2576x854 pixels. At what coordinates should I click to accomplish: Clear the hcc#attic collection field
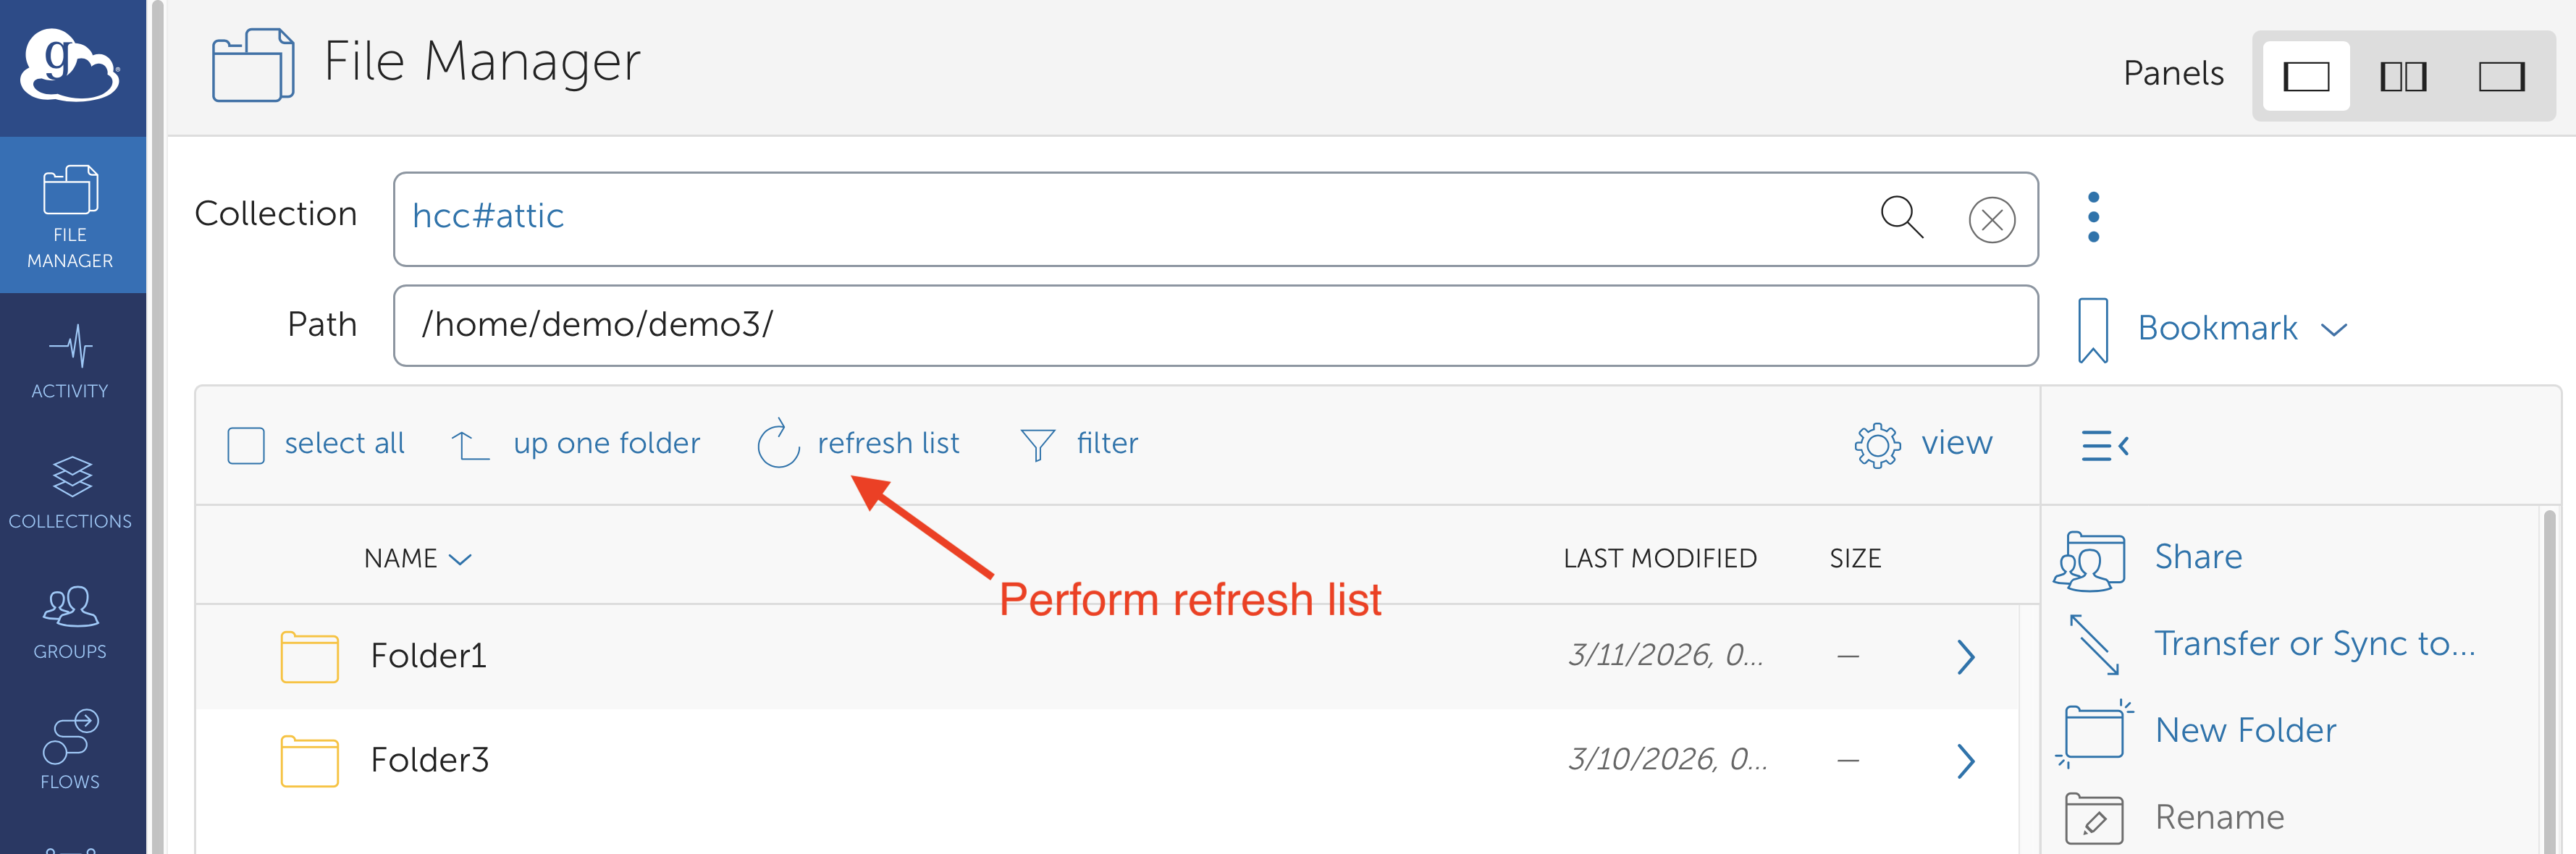(1991, 220)
